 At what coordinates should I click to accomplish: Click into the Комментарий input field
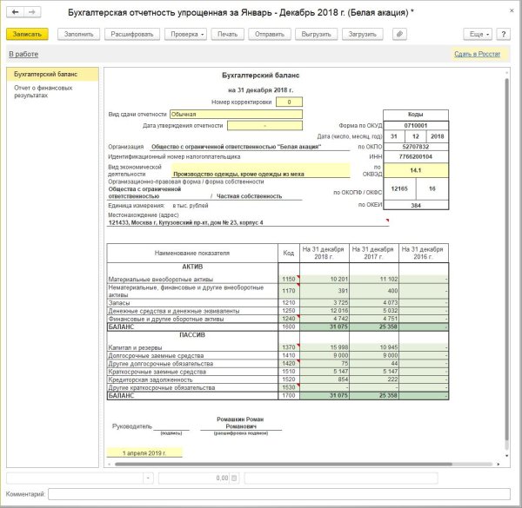pyautogui.click(x=278, y=494)
